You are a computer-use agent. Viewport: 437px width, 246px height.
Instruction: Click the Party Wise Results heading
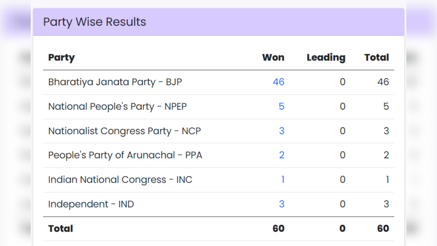pyautogui.click(x=95, y=22)
